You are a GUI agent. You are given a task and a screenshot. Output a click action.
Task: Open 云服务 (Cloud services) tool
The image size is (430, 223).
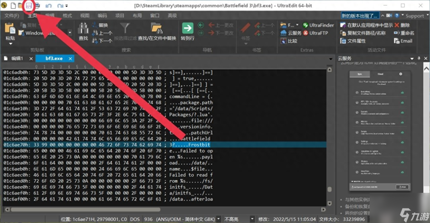tap(291, 33)
